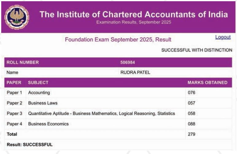Image resolution: width=237 pixels, height=154 pixels.
Task: Select the Business Economics marks 088
Action: tap(192, 124)
